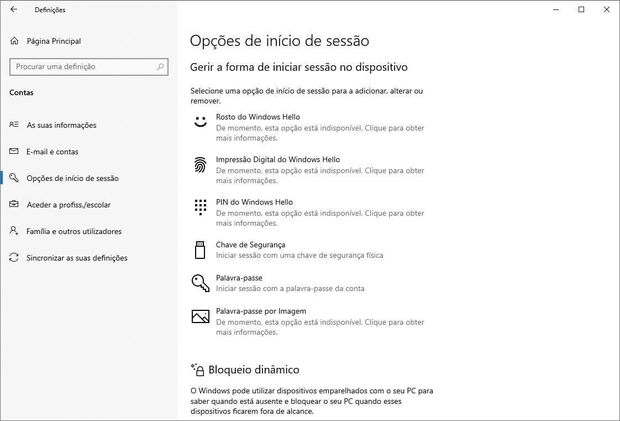Open Página Principal

[54, 41]
